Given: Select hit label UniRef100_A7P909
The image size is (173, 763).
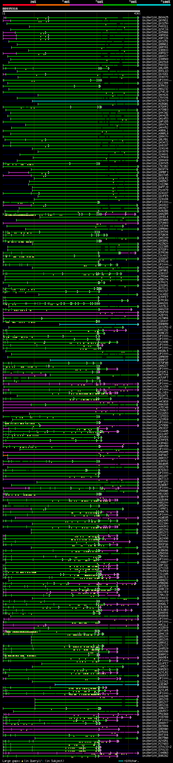Looking at the screenshot, I should [x=155, y=158].
